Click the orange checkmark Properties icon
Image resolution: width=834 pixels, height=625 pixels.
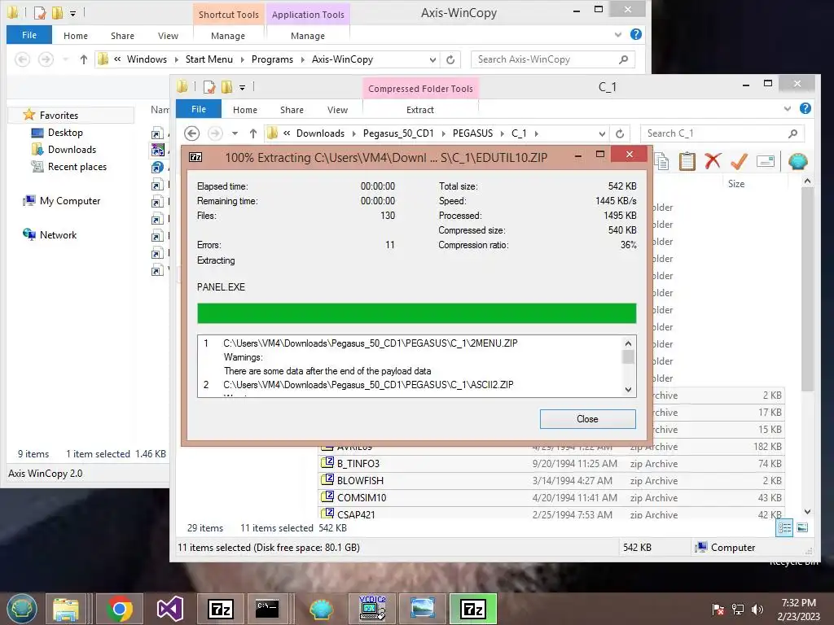pos(739,161)
